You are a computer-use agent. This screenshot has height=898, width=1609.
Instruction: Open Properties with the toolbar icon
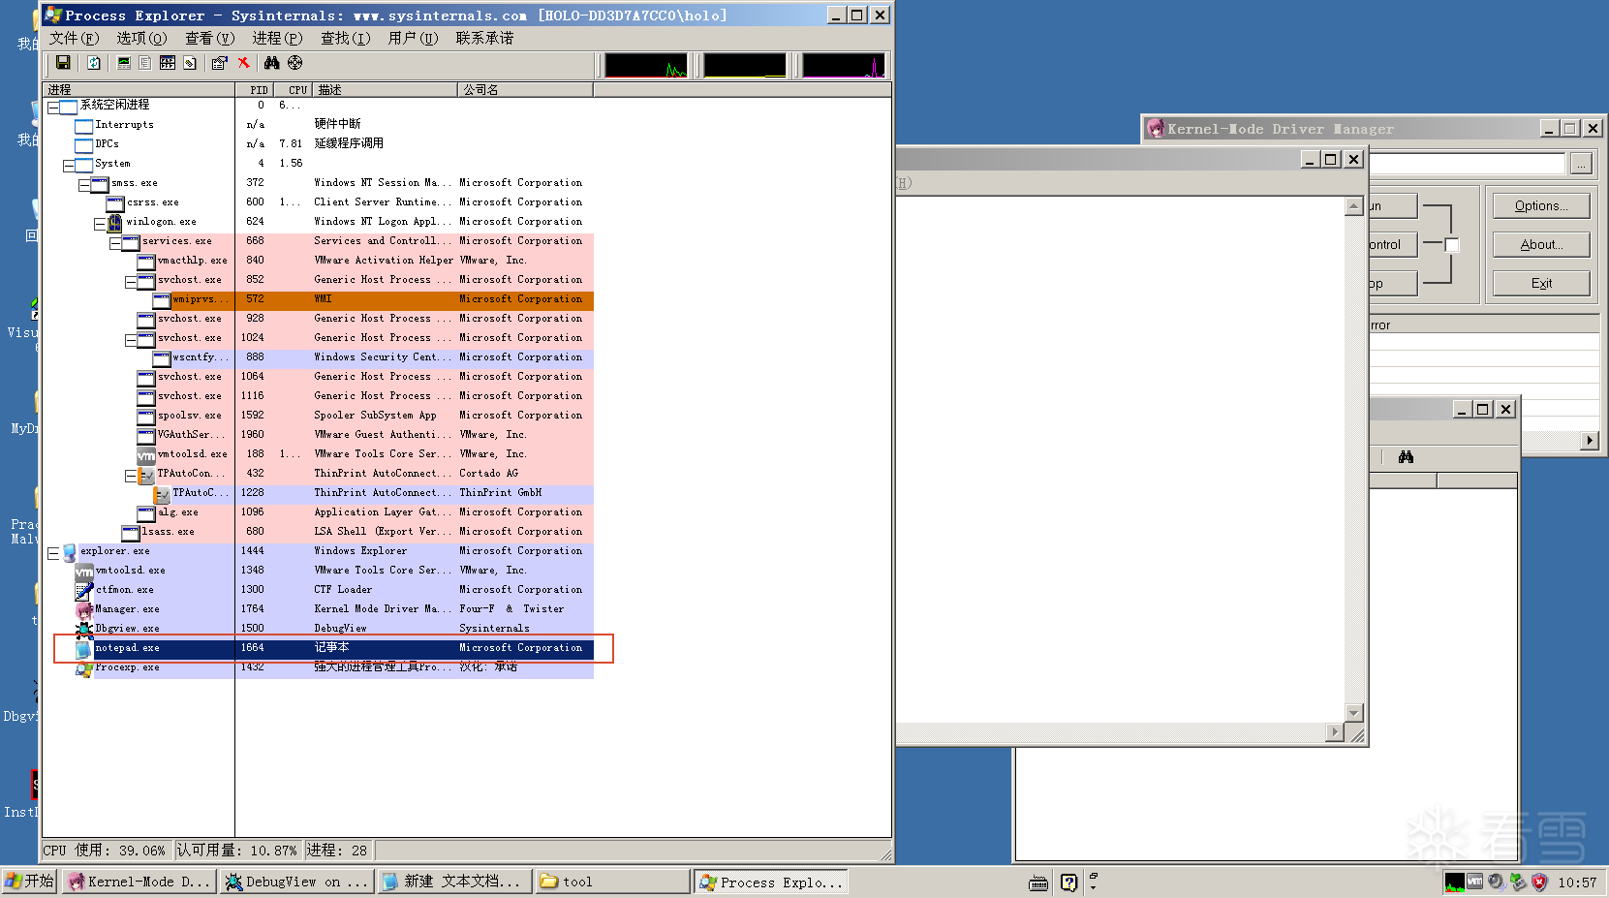coord(220,63)
